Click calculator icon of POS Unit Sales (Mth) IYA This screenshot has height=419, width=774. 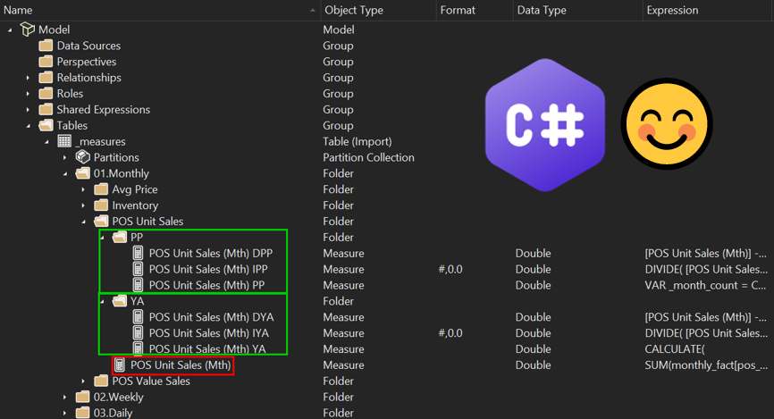tap(139, 333)
